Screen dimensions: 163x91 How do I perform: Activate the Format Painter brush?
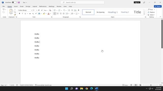(15, 15)
